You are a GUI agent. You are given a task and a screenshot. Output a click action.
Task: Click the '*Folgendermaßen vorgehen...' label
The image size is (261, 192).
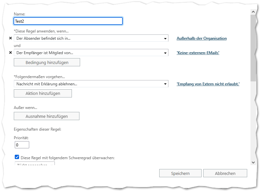point(39,77)
